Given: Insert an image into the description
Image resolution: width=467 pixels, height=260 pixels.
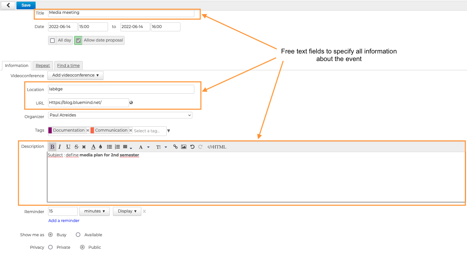Looking at the screenshot, I should coord(184,147).
